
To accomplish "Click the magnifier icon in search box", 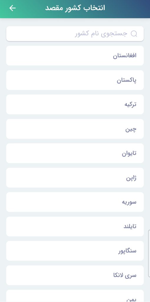I will 134,34.
